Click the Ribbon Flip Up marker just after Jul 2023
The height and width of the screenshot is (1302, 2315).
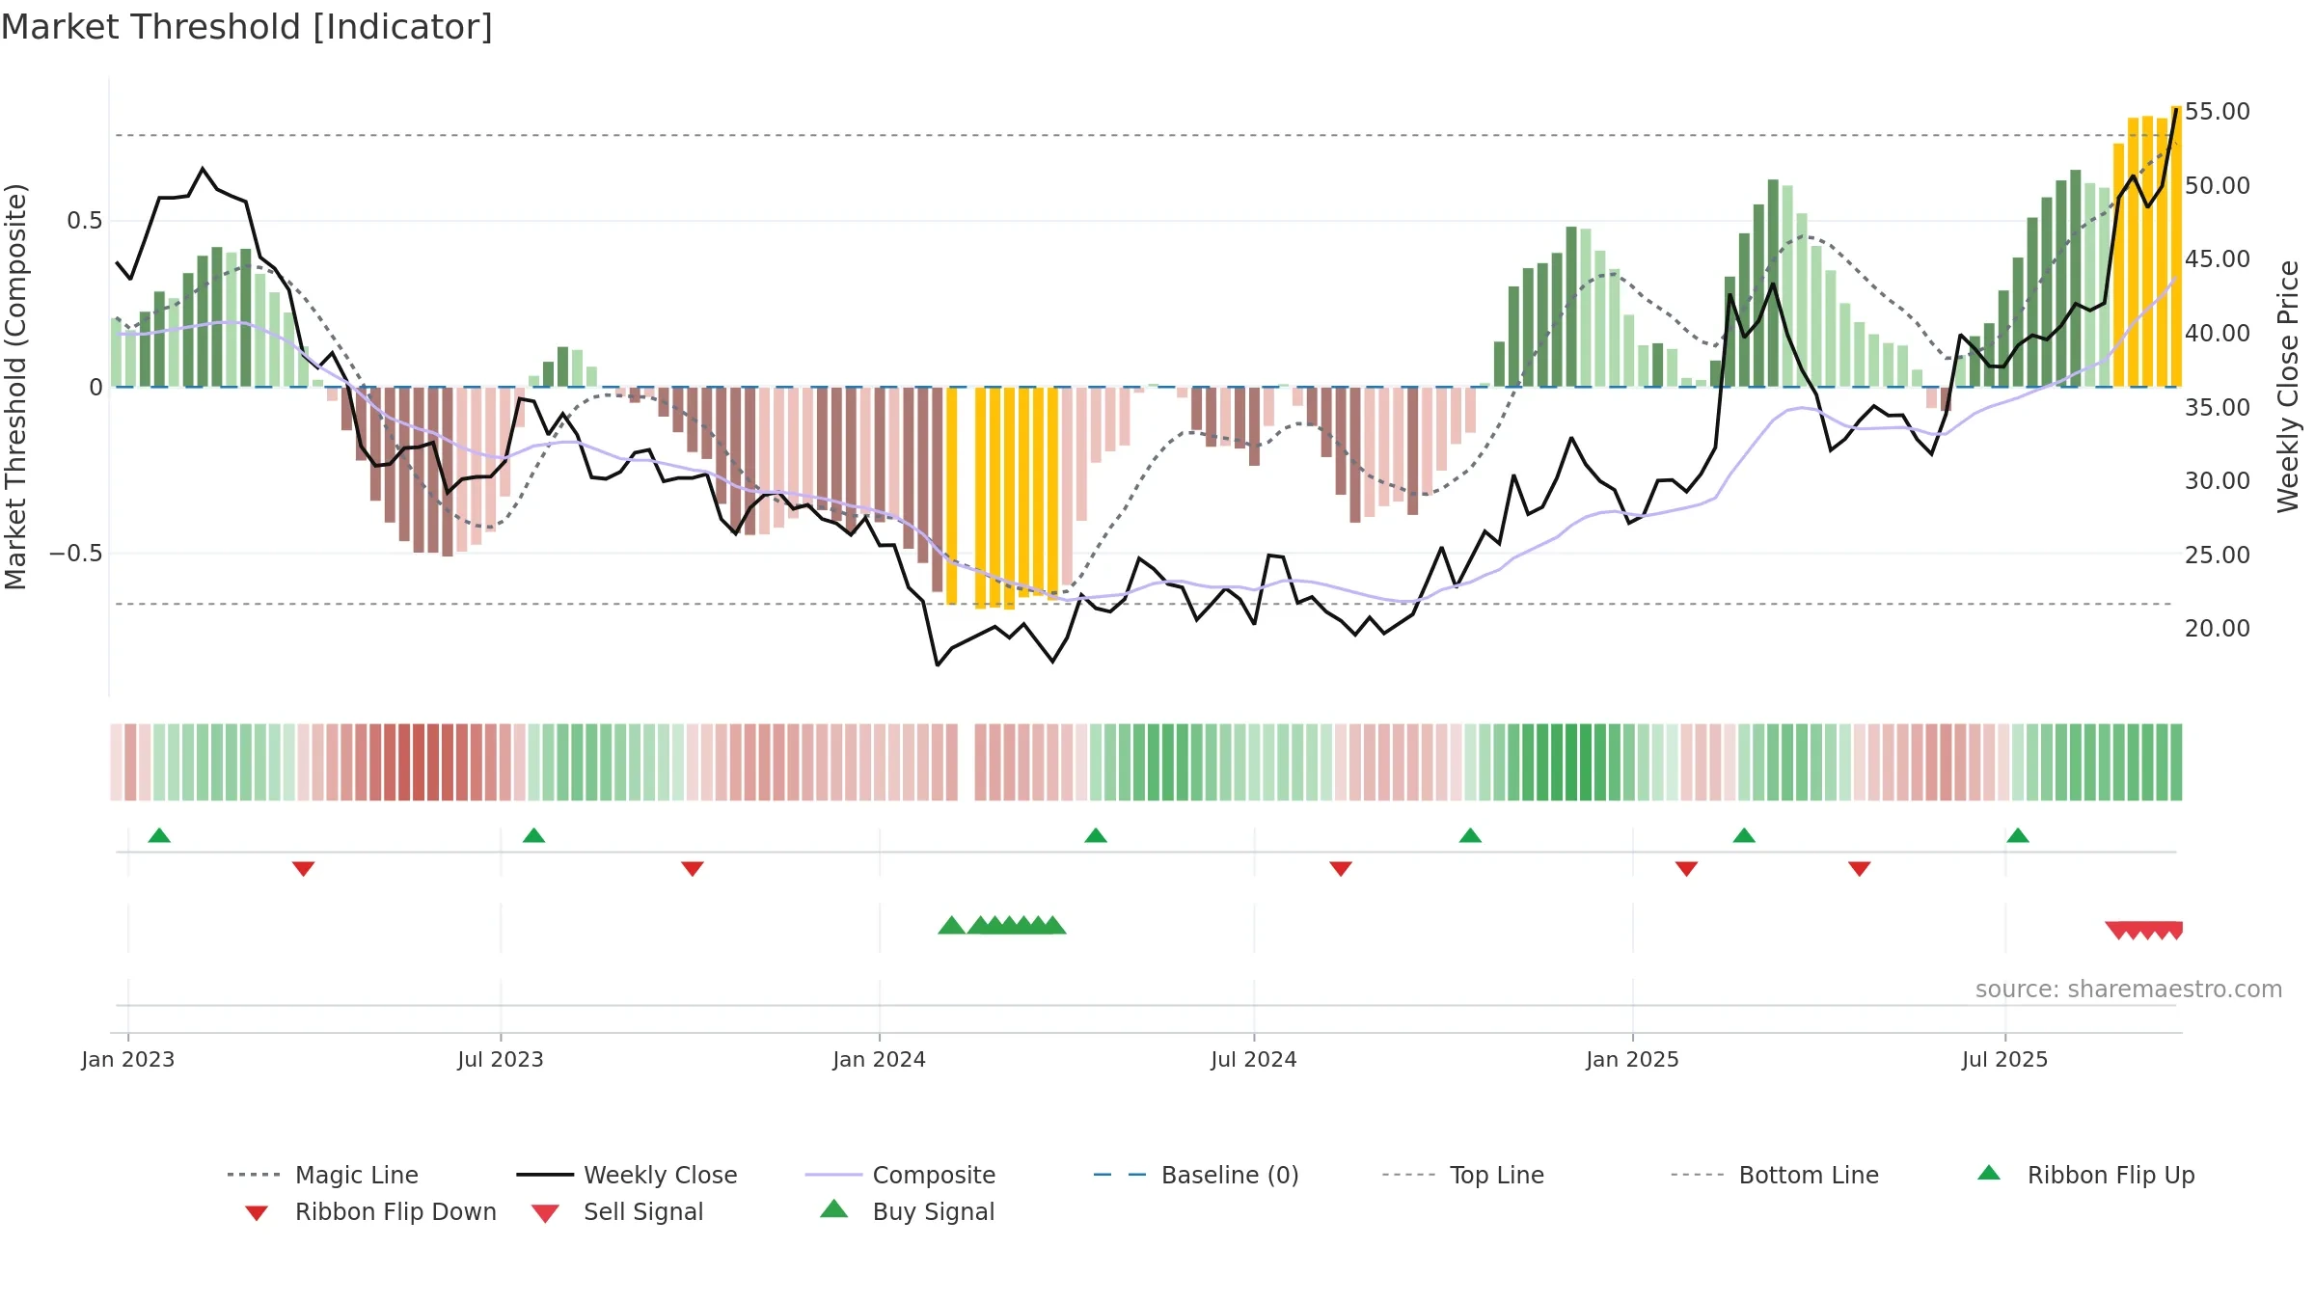pos(533,835)
